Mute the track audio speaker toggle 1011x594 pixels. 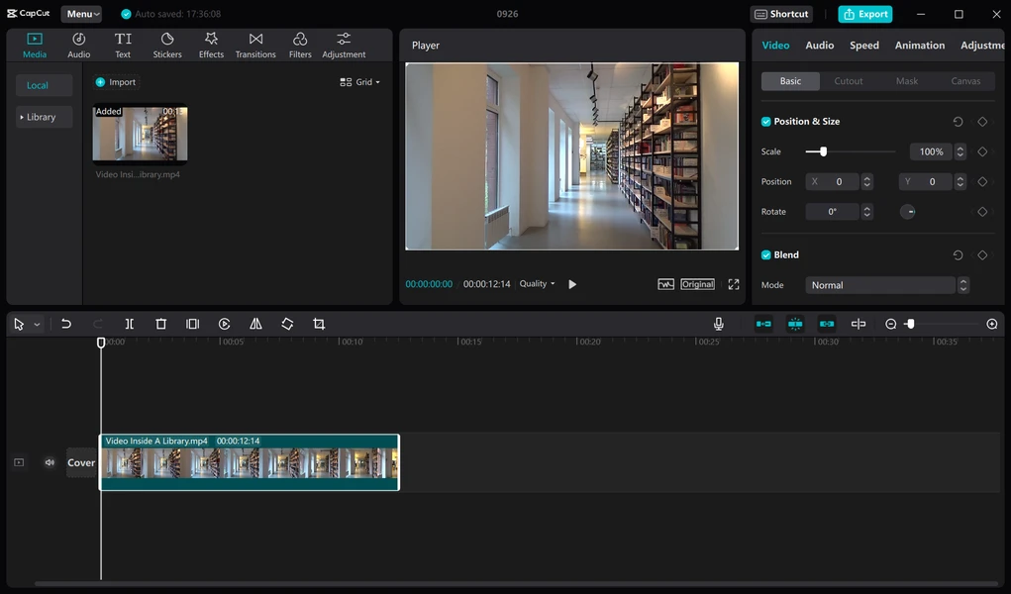pyautogui.click(x=50, y=462)
